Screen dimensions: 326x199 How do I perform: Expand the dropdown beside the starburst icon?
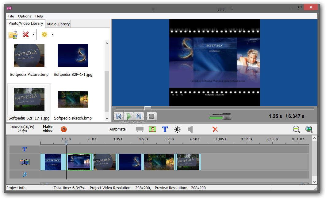tap(52, 35)
